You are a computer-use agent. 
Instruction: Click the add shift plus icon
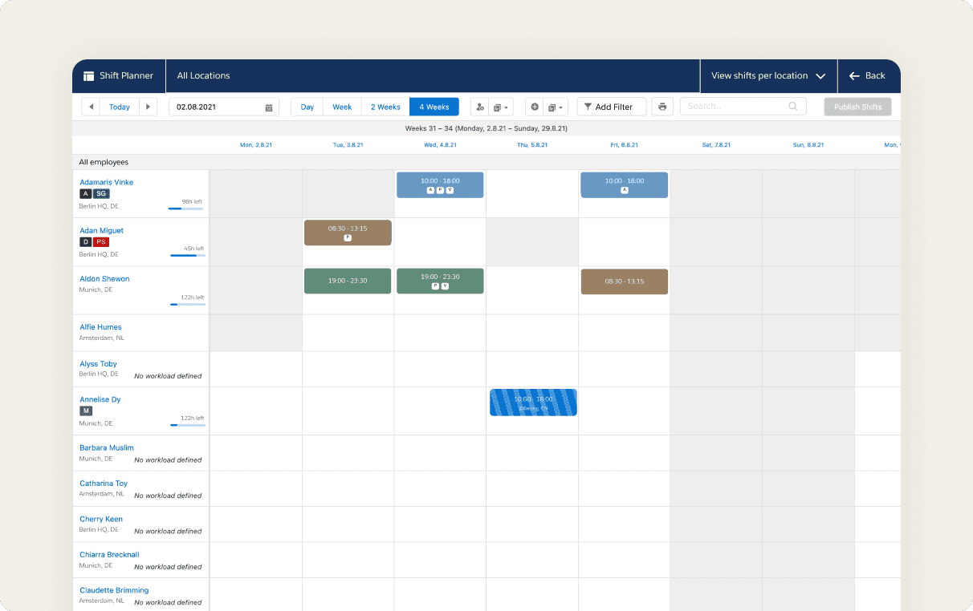[x=535, y=107]
